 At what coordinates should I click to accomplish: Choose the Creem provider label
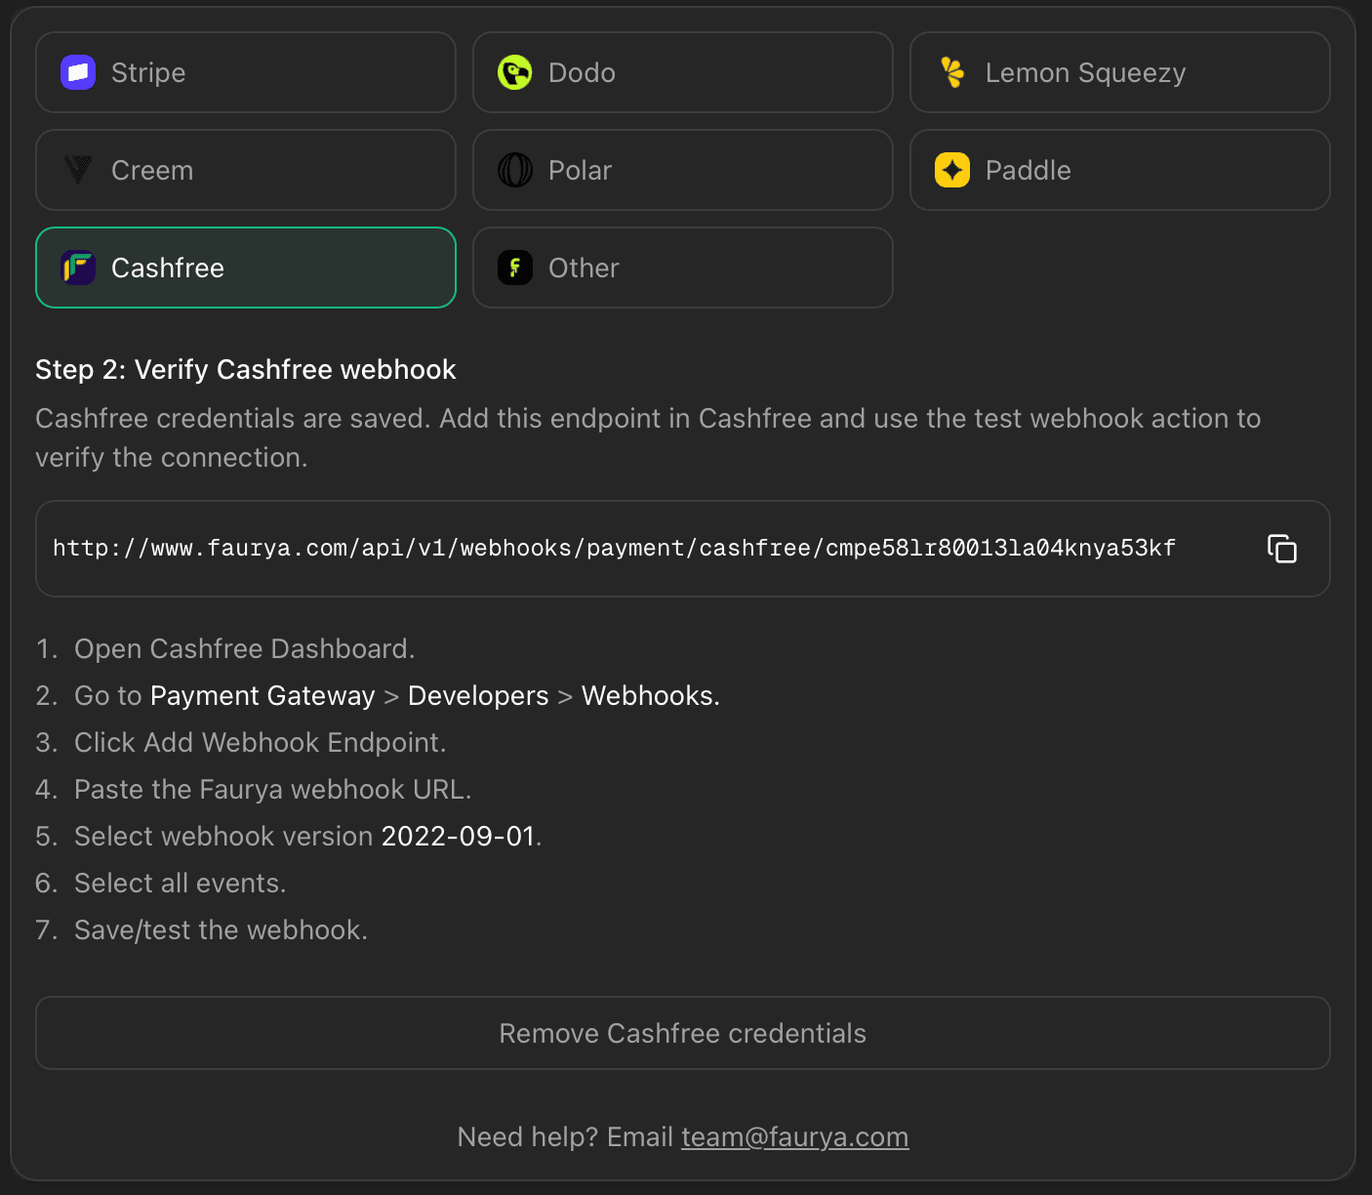[152, 170]
